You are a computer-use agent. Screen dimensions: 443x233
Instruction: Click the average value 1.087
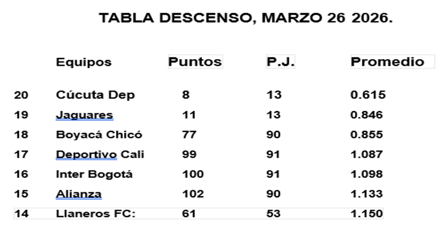[x=366, y=155]
